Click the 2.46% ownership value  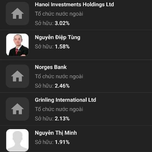click(x=62, y=86)
